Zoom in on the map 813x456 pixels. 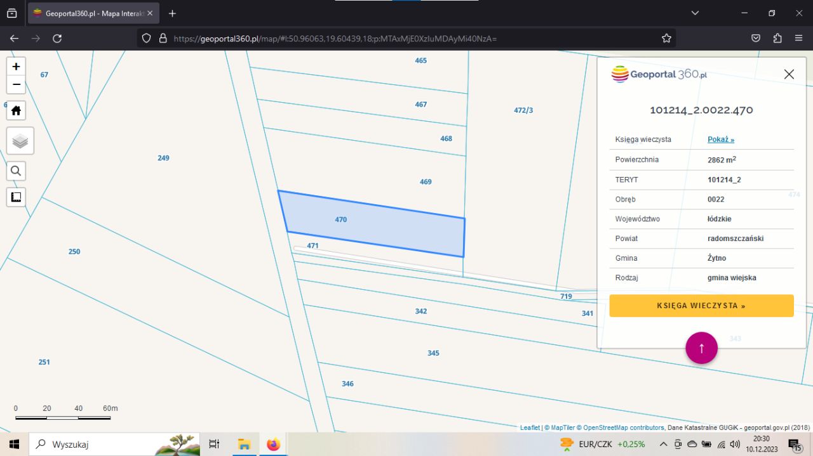coord(16,66)
